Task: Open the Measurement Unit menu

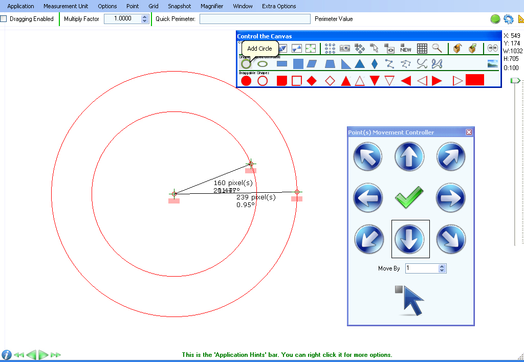Action: click(66, 6)
